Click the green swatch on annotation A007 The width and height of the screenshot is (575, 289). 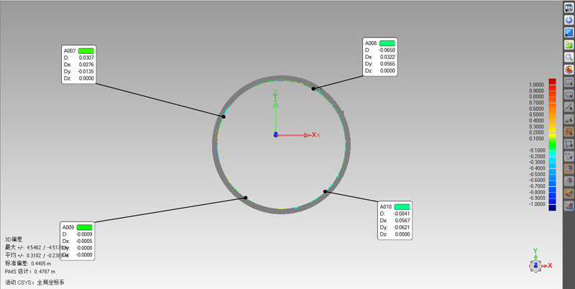pyautogui.click(x=86, y=51)
